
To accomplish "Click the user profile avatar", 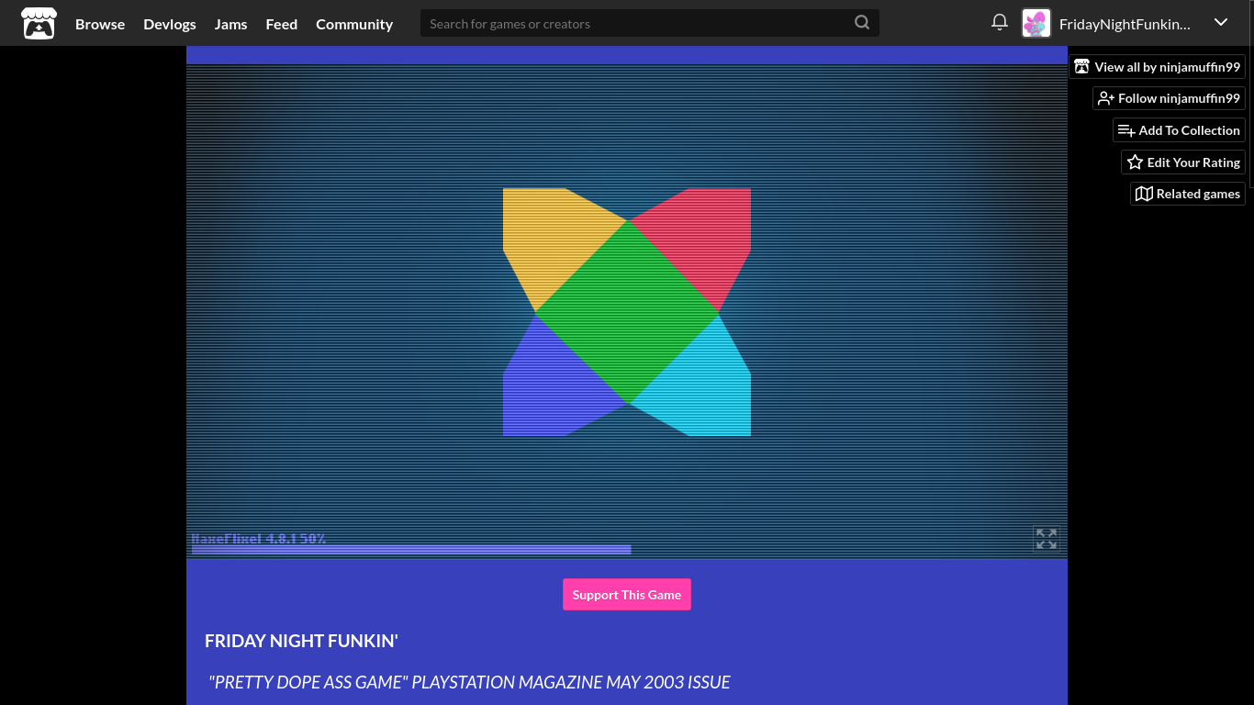I will coord(1036,23).
